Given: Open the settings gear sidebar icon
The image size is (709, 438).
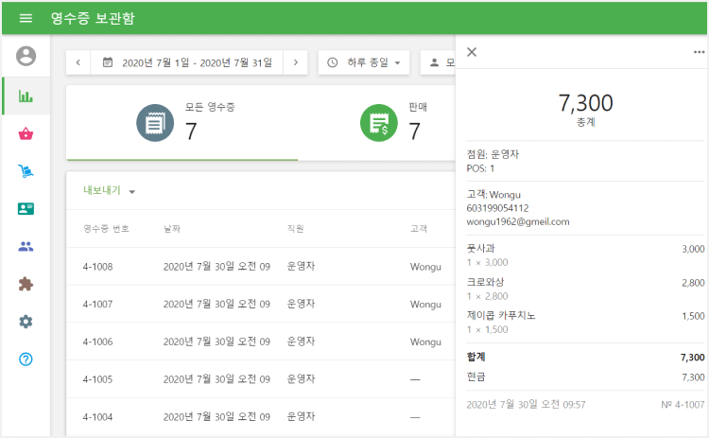Looking at the screenshot, I should 26,322.
